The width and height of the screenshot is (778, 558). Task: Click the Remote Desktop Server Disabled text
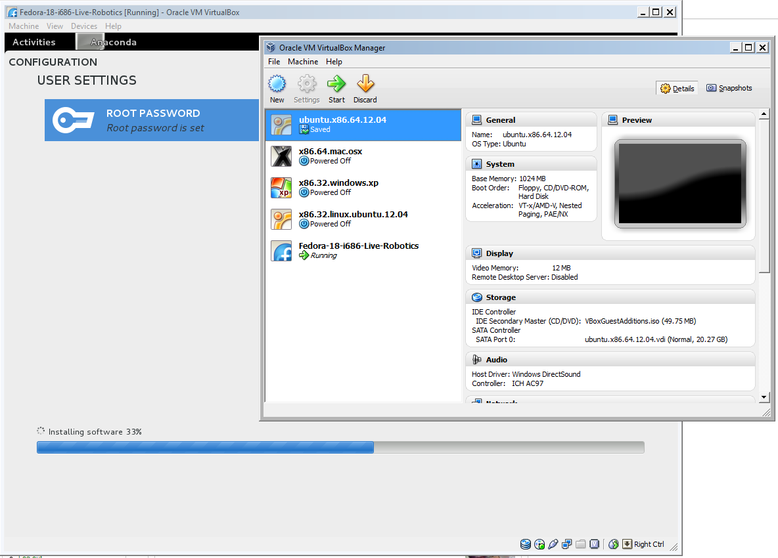coord(525,277)
